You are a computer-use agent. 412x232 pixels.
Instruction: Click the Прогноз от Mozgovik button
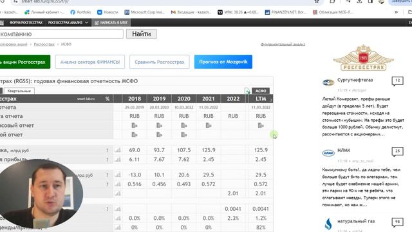(223, 62)
